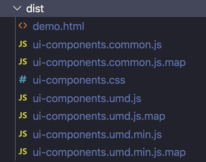The image size is (206, 162).
Task: Click empty row space right of demo.html
Action: (143, 26)
